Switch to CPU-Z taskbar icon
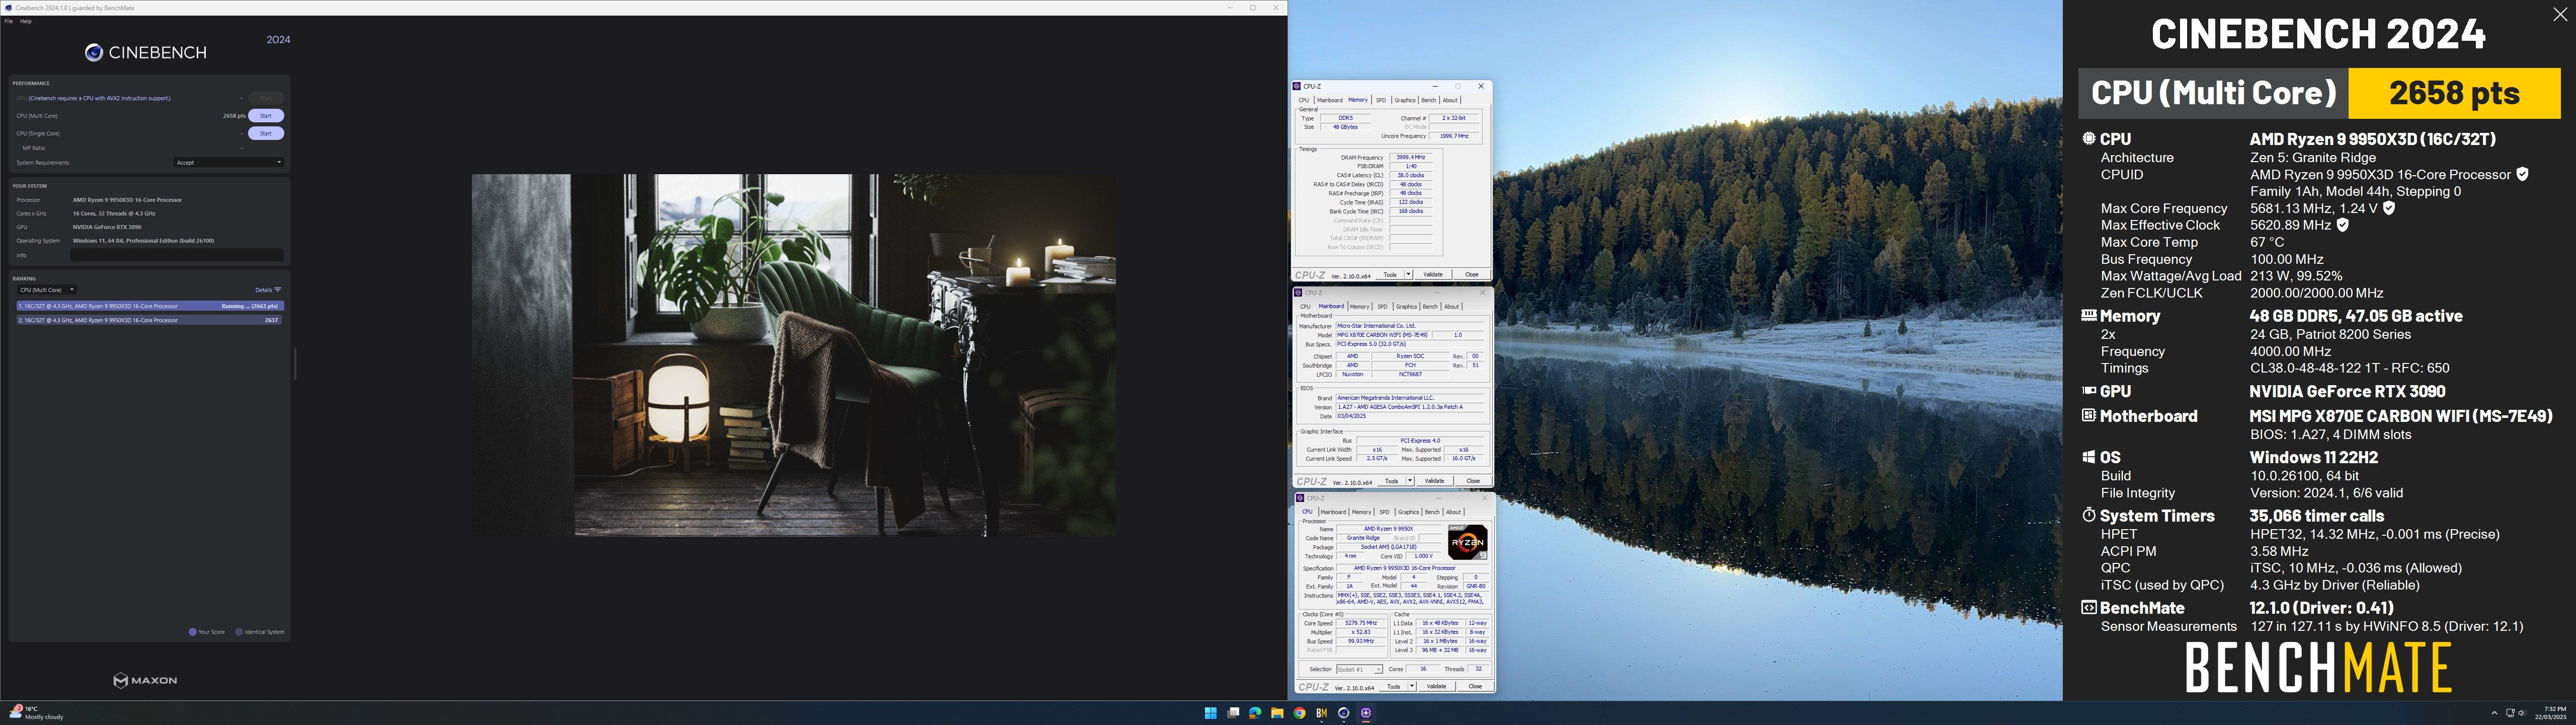2576x725 pixels. point(1366,713)
